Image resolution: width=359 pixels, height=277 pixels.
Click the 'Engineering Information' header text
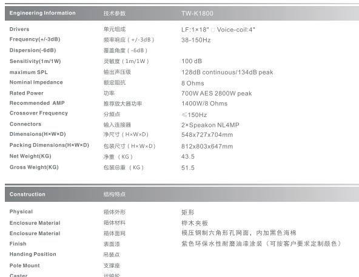point(42,13)
